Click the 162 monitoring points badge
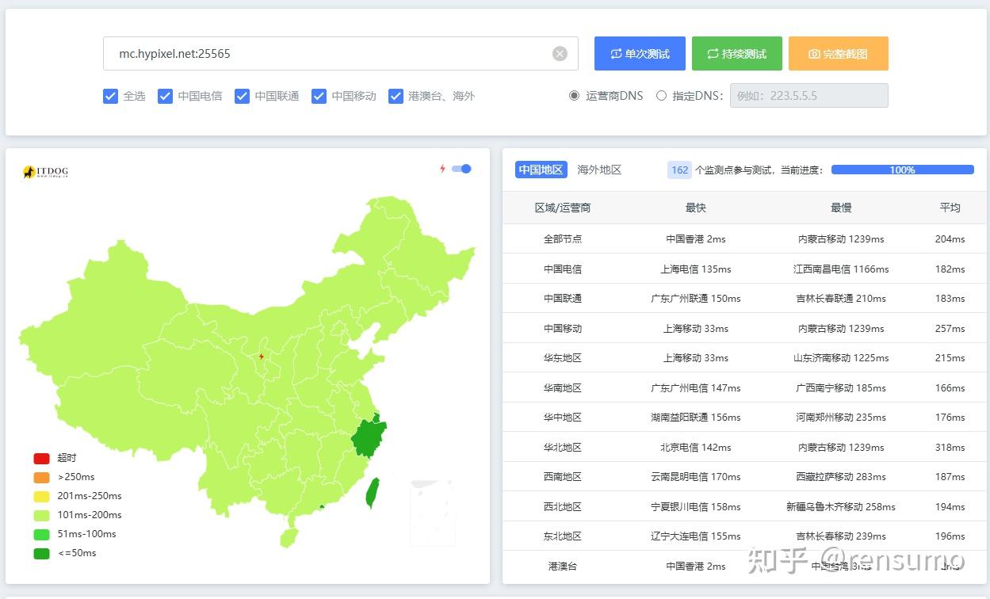 pyautogui.click(x=679, y=170)
